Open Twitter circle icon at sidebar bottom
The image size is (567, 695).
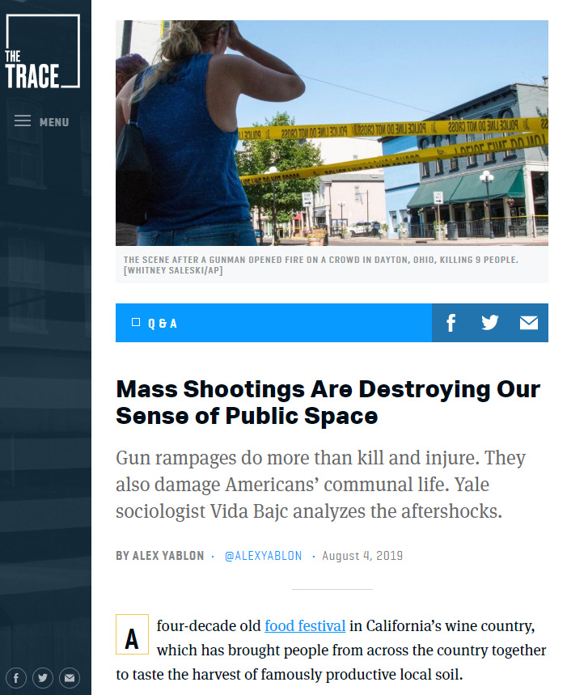(x=44, y=677)
